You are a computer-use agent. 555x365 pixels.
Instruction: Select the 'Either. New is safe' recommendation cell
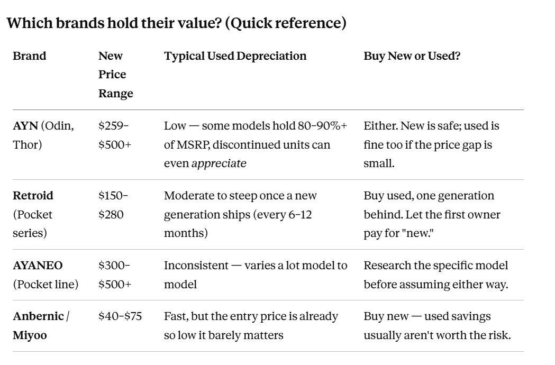pos(431,144)
